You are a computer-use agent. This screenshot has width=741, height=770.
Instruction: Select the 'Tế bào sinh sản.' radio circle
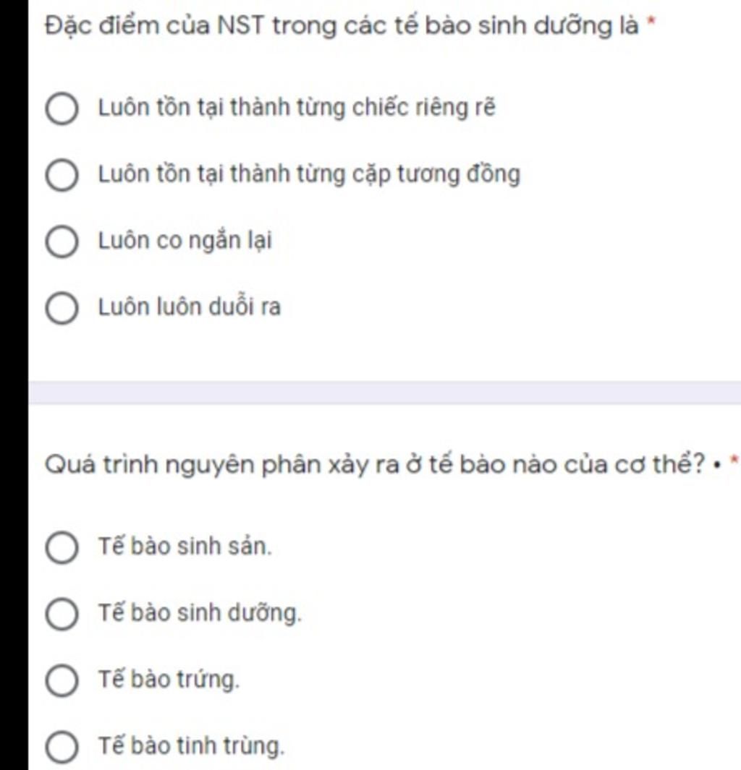[62, 547]
